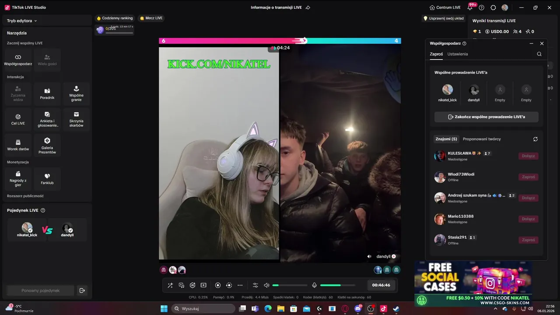Adjust the speaker volume slider
The height and width of the screenshot is (315, 560).
click(290, 285)
